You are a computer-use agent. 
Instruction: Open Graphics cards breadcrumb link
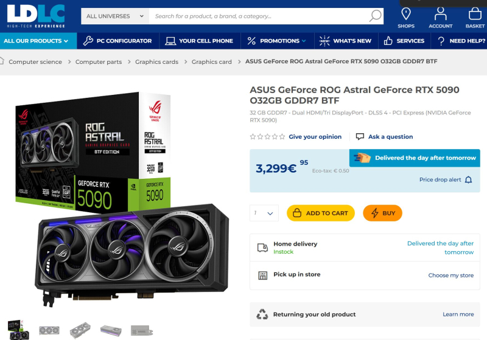tap(157, 61)
